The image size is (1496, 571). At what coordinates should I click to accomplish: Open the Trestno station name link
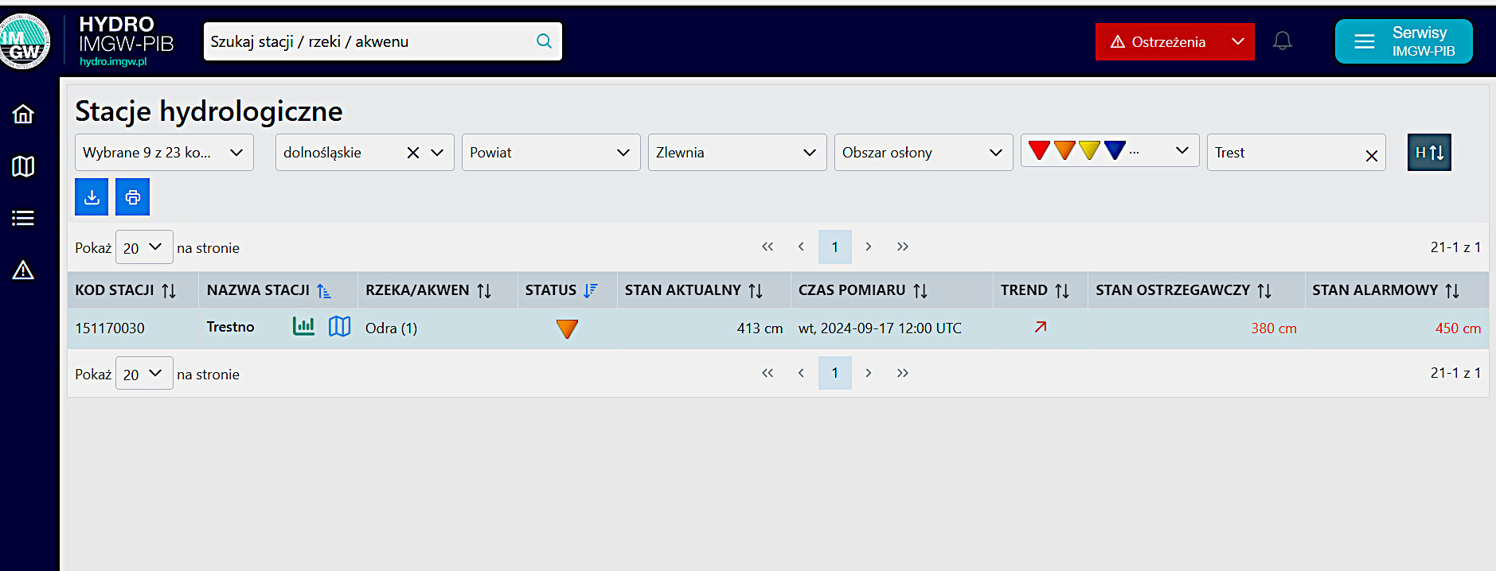(230, 327)
